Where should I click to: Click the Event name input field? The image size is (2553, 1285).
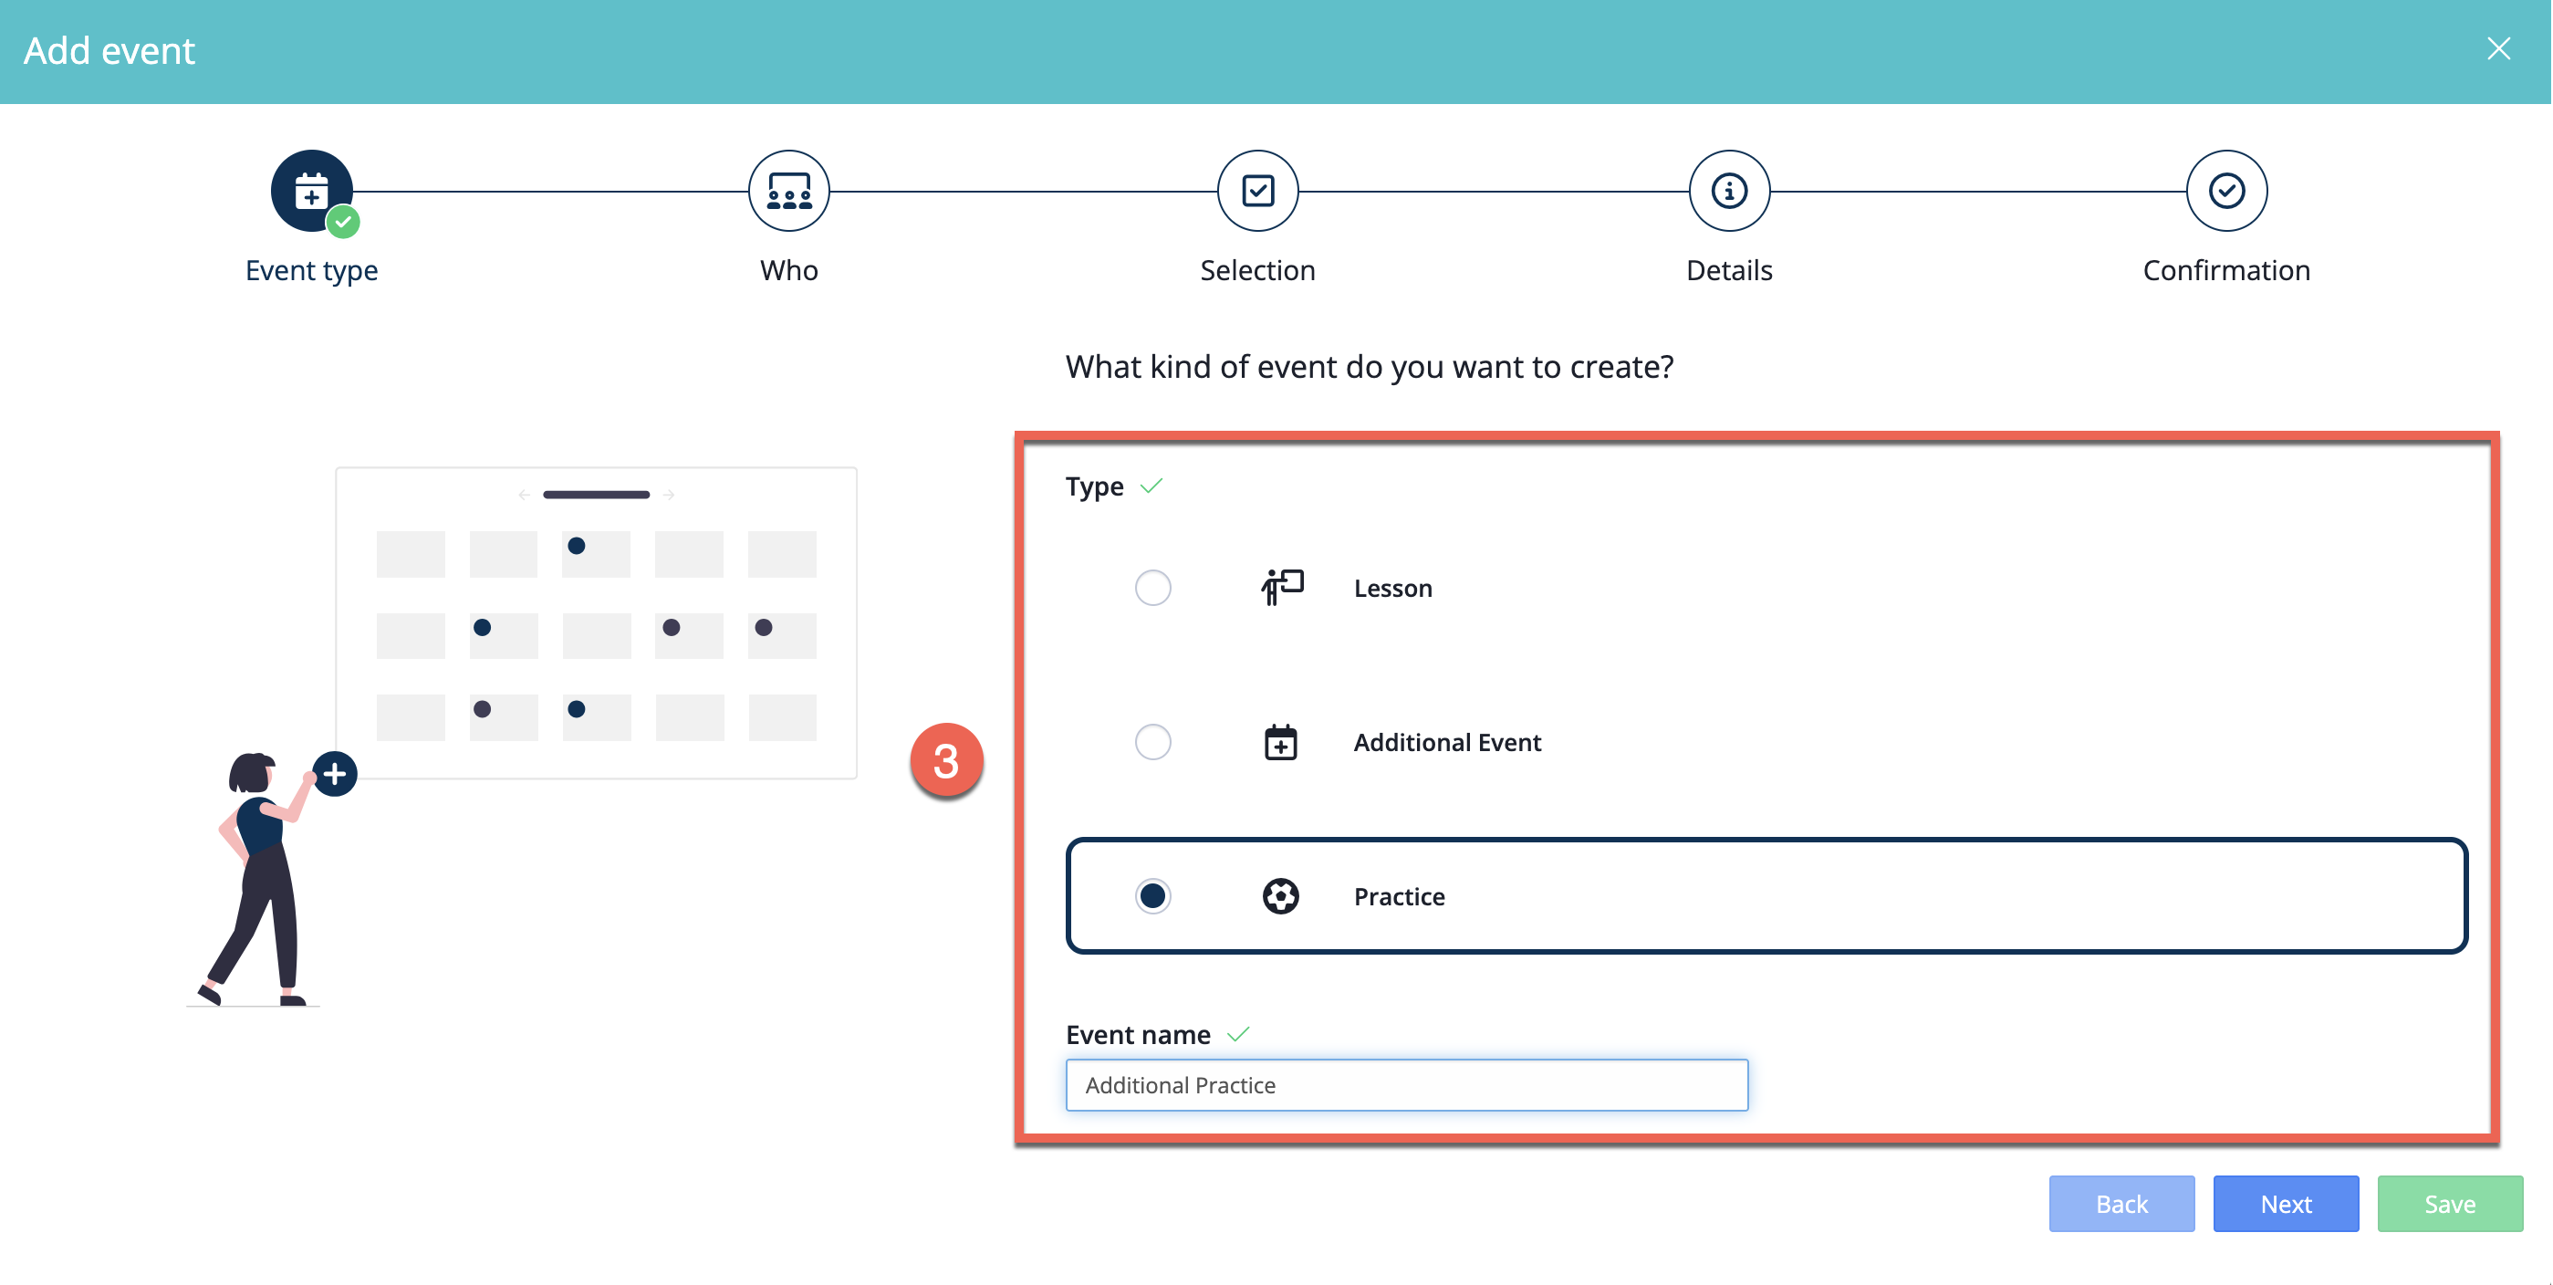[1406, 1085]
